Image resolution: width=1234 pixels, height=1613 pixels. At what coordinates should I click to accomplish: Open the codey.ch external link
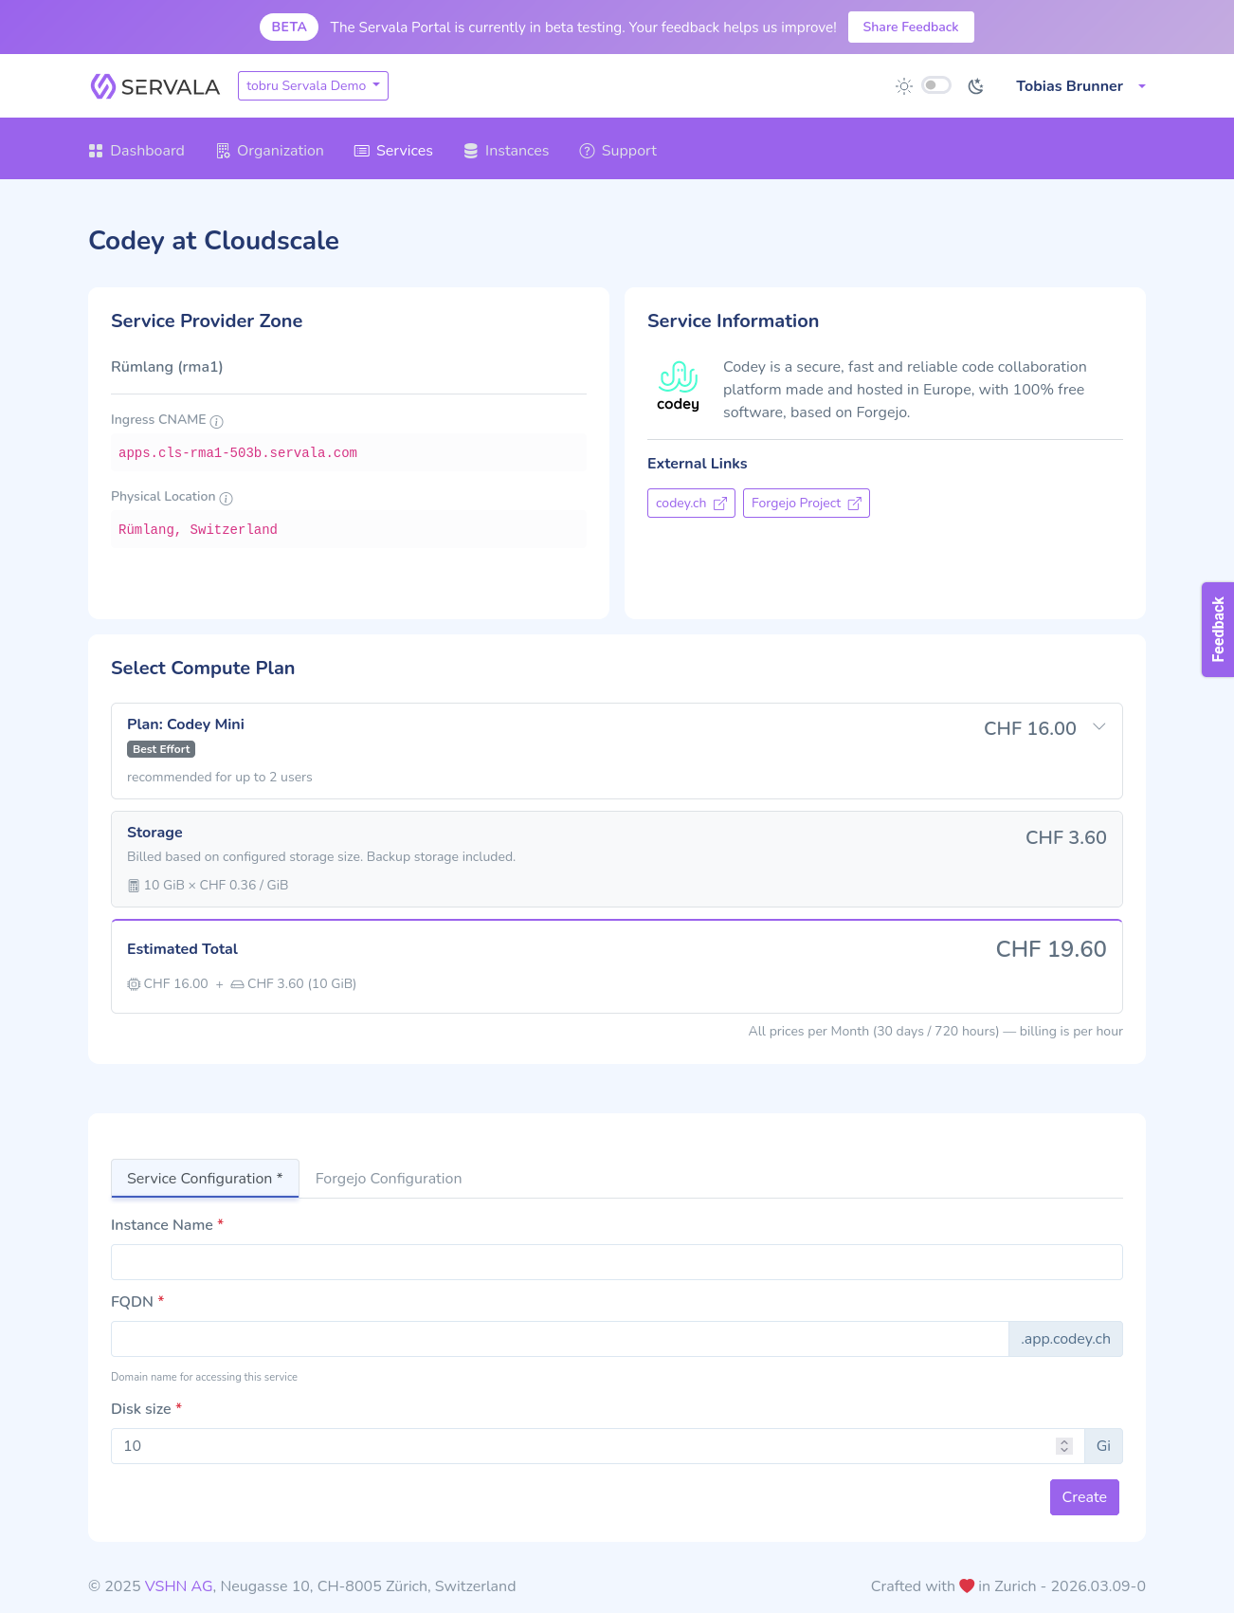(691, 504)
